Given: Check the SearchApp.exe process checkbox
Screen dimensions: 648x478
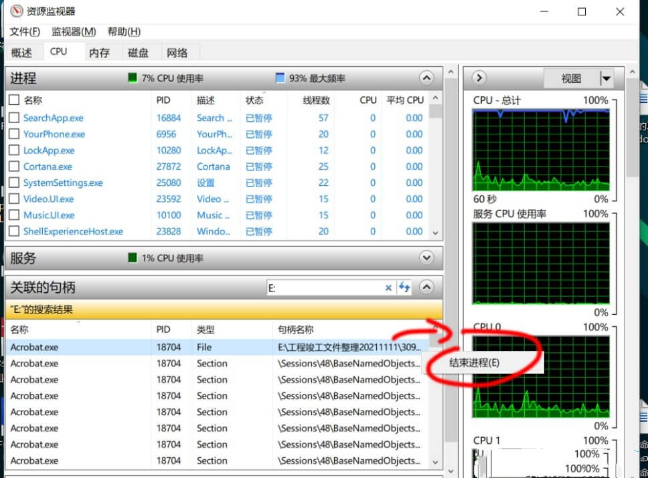Looking at the screenshot, I should click(x=13, y=118).
